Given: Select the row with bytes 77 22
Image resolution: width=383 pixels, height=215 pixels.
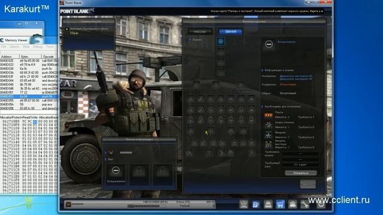Looking at the screenshot, I should 29,93.
